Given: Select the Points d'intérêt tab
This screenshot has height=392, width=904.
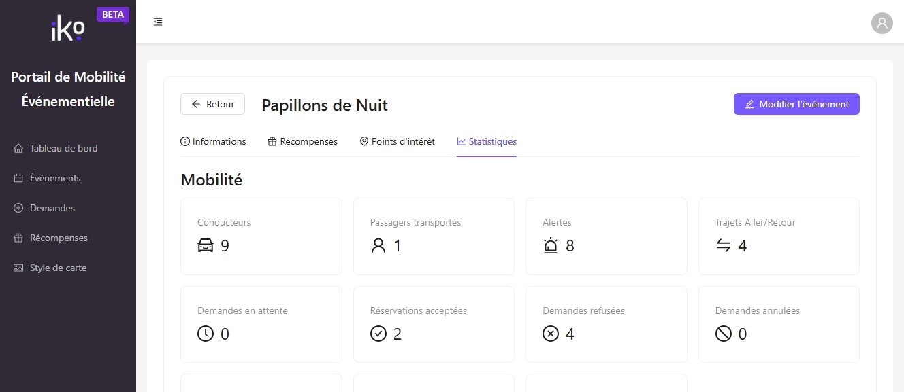Looking at the screenshot, I should pyautogui.click(x=398, y=141).
